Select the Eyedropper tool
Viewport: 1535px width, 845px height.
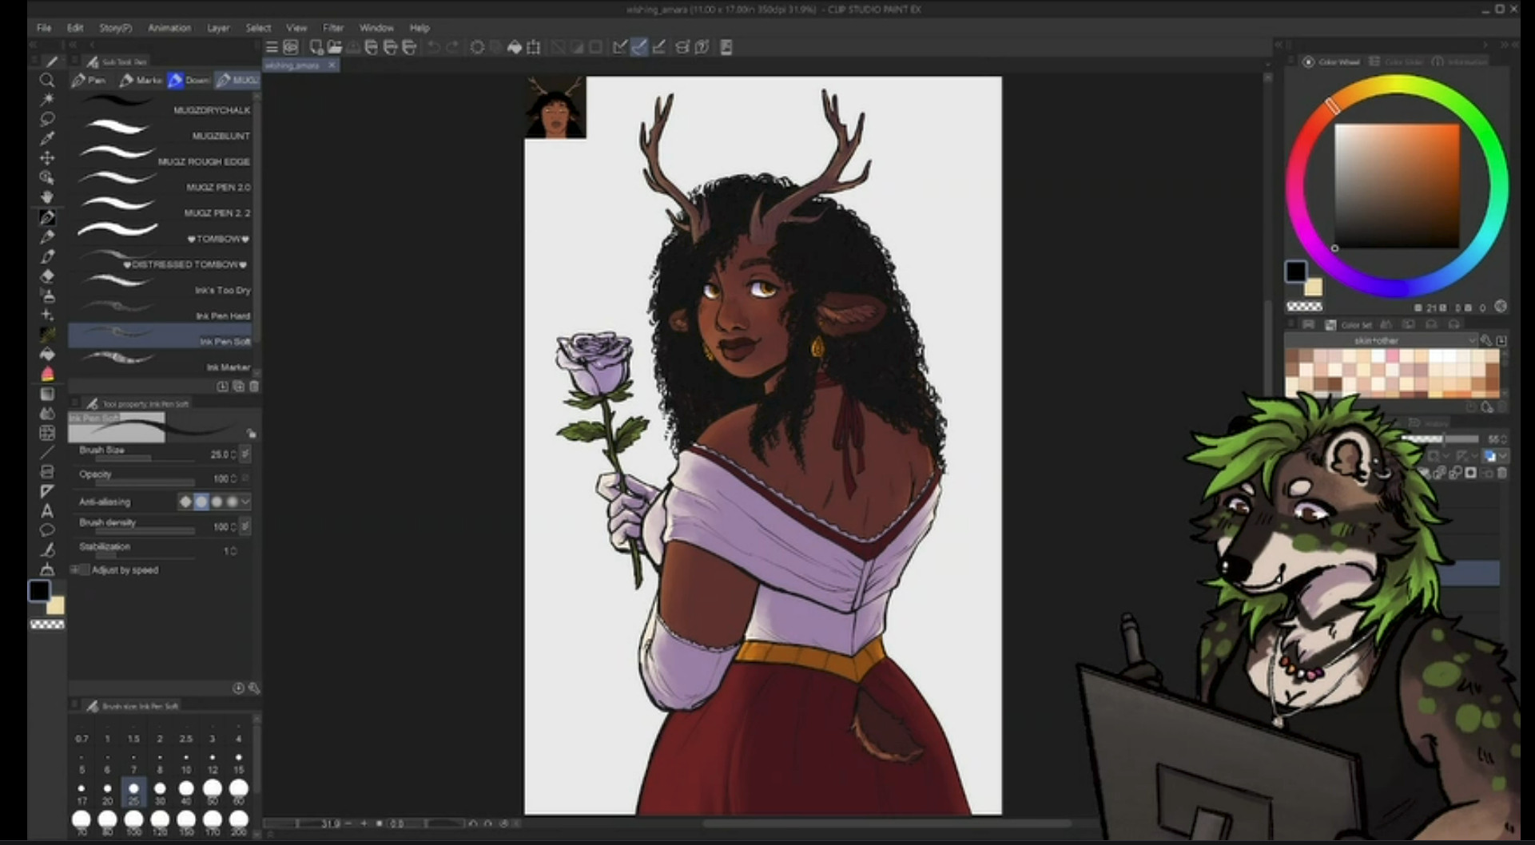(47, 138)
